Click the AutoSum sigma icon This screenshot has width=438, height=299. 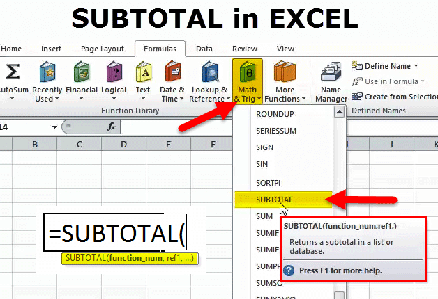click(13, 72)
